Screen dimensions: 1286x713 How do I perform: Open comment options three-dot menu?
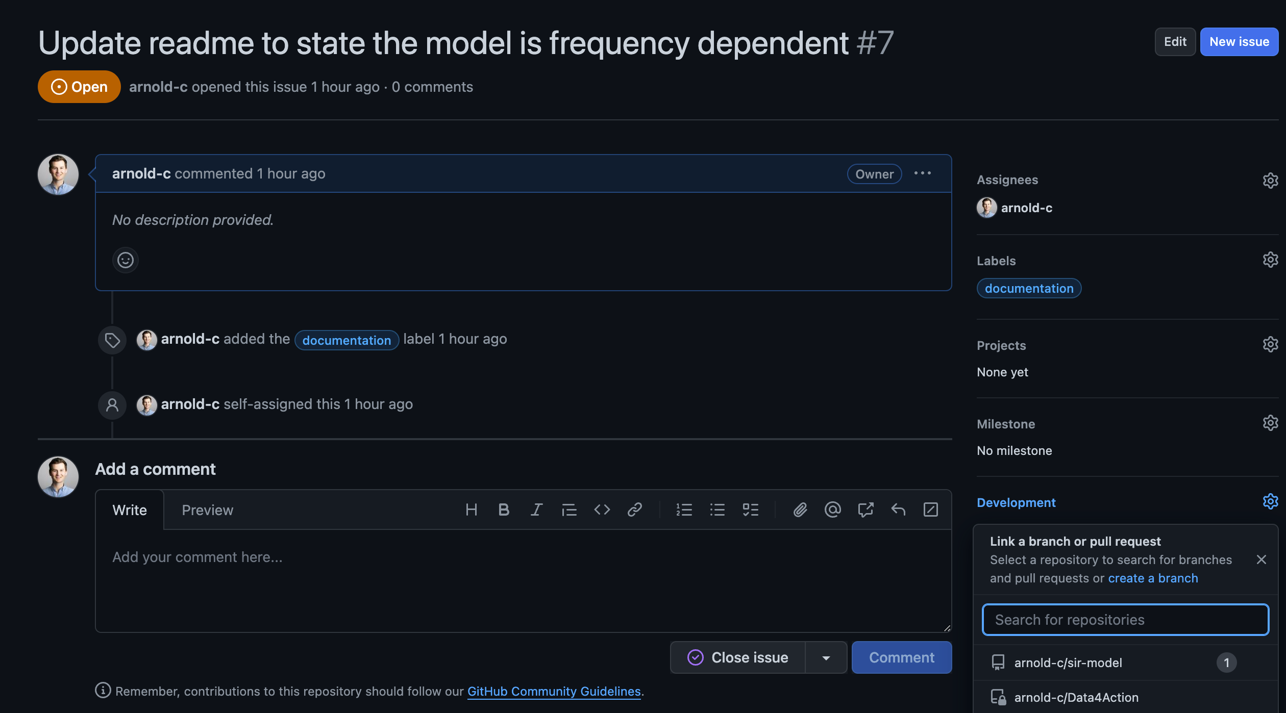tap(922, 173)
